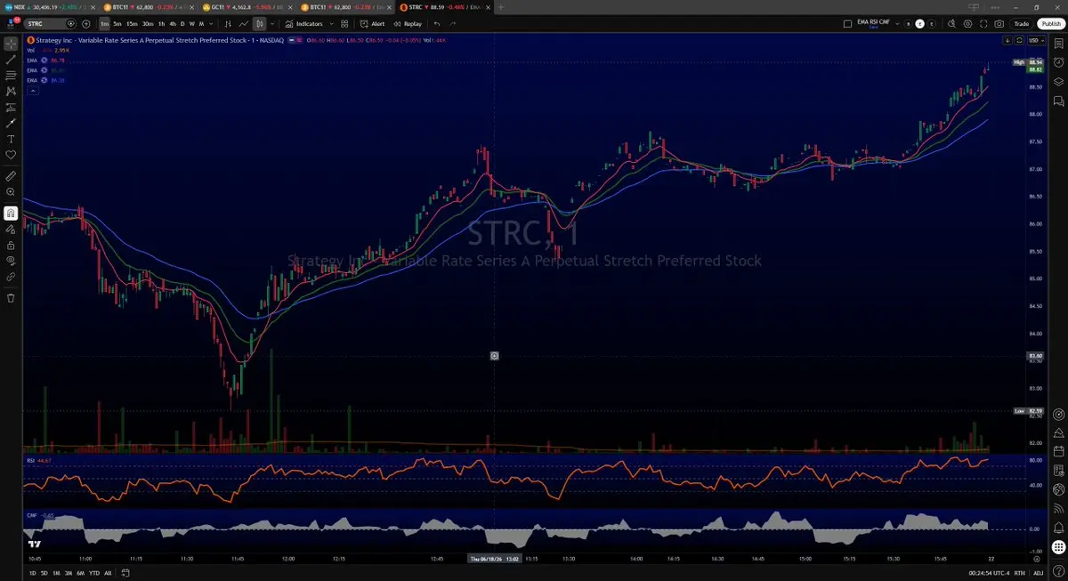Select the text annotation tool
Screen dimensions: 1068x581
click(11, 139)
